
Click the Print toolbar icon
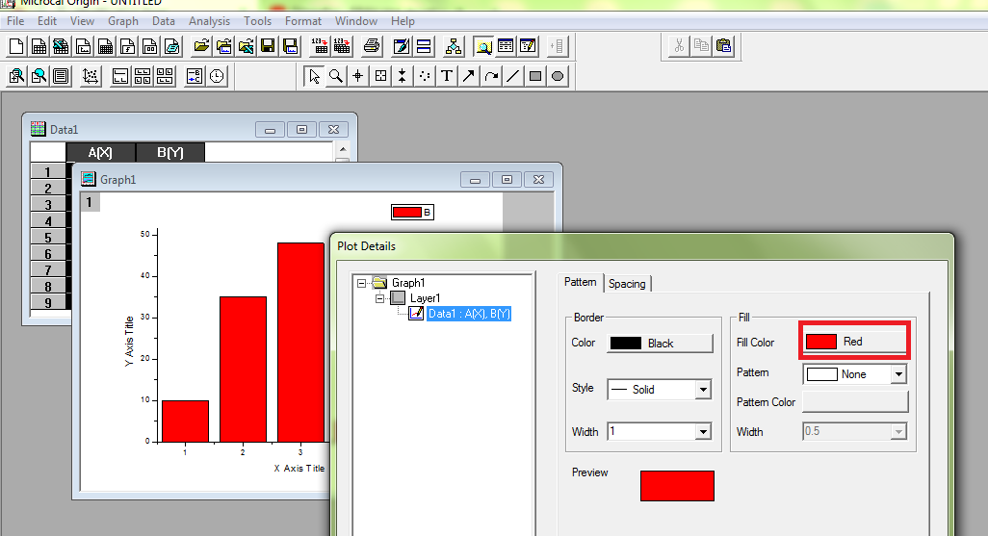(x=372, y=45)
